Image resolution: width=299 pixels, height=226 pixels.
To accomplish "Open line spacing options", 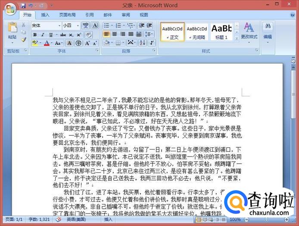I will click(148, 34).
